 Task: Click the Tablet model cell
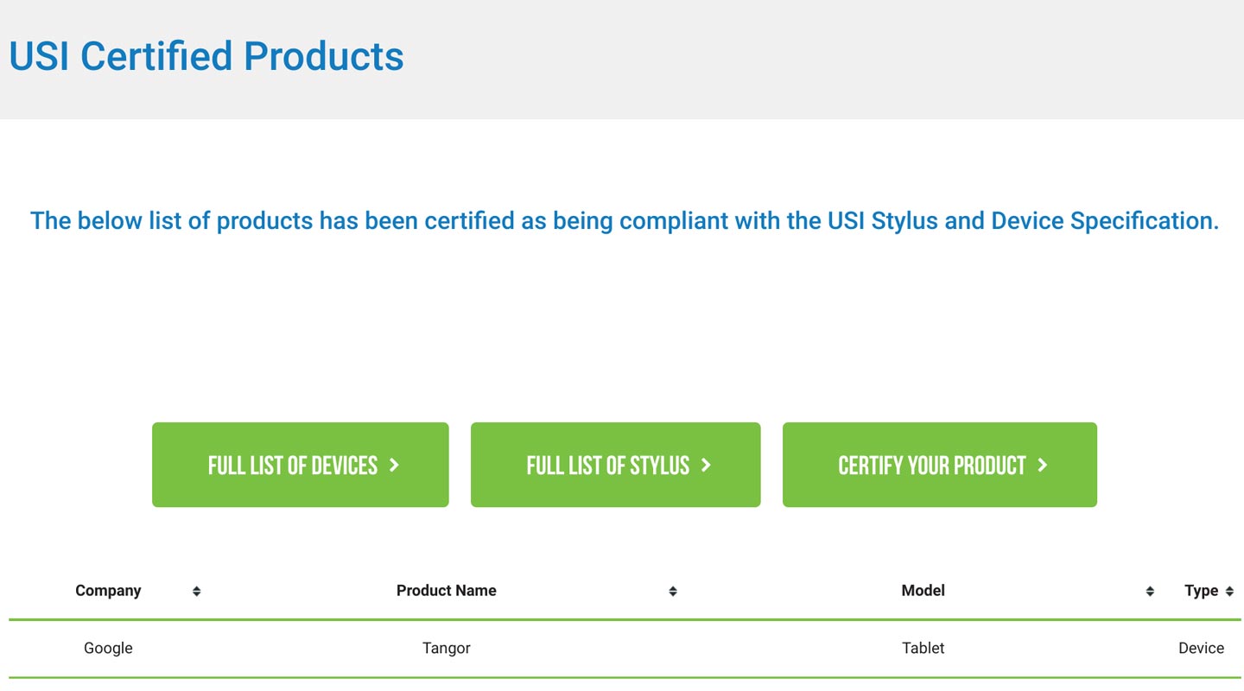tap(923, 648)
